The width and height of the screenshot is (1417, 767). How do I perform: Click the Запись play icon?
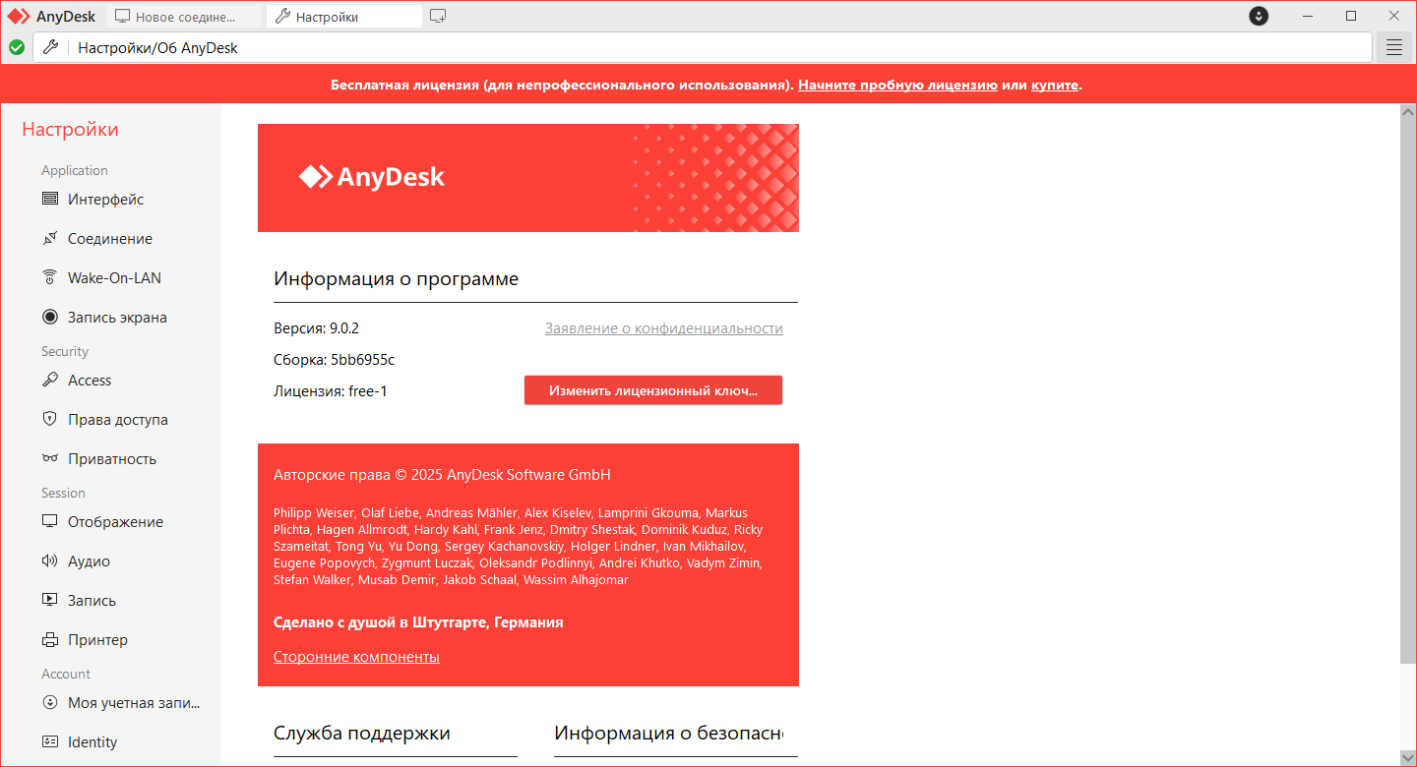(50, 601)
